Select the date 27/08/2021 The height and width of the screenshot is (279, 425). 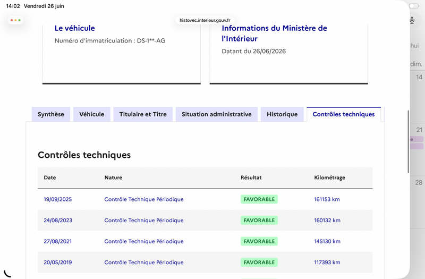58,241
